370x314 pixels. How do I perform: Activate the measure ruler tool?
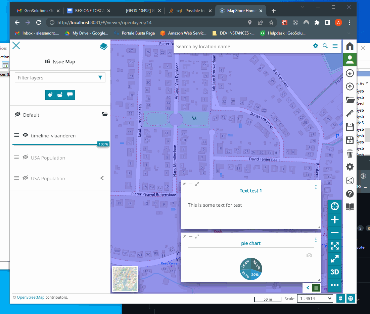tap(350, 113)
